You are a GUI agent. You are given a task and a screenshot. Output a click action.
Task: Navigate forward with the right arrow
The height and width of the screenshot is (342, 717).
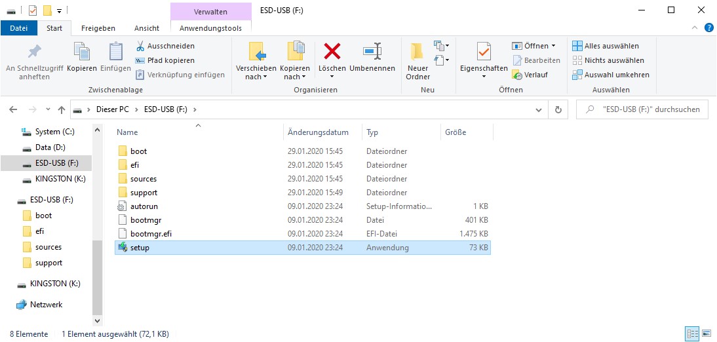click(32, 109)
